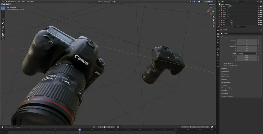Screen dimensions: 263x134
Task: Select the Add Cube tool
Action: pyautogui.click(x=3, y=38)
